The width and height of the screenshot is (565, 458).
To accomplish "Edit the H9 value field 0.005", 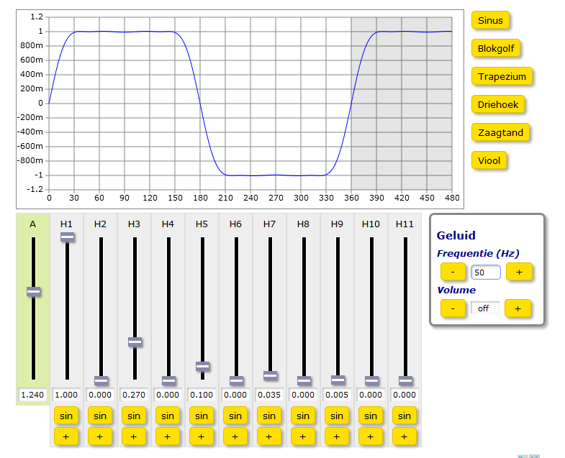I will pos(338,395).
